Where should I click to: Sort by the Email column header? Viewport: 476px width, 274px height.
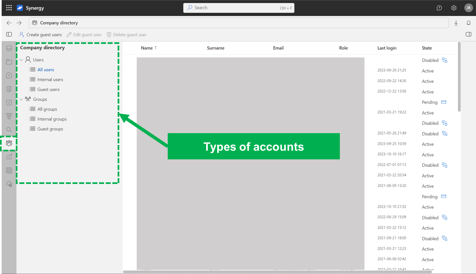278,48
